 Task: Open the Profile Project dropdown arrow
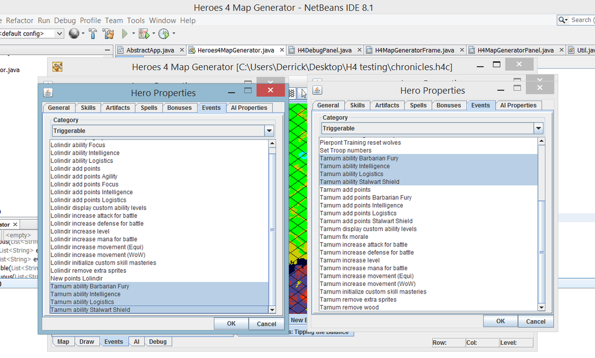(x=174, y=34)
